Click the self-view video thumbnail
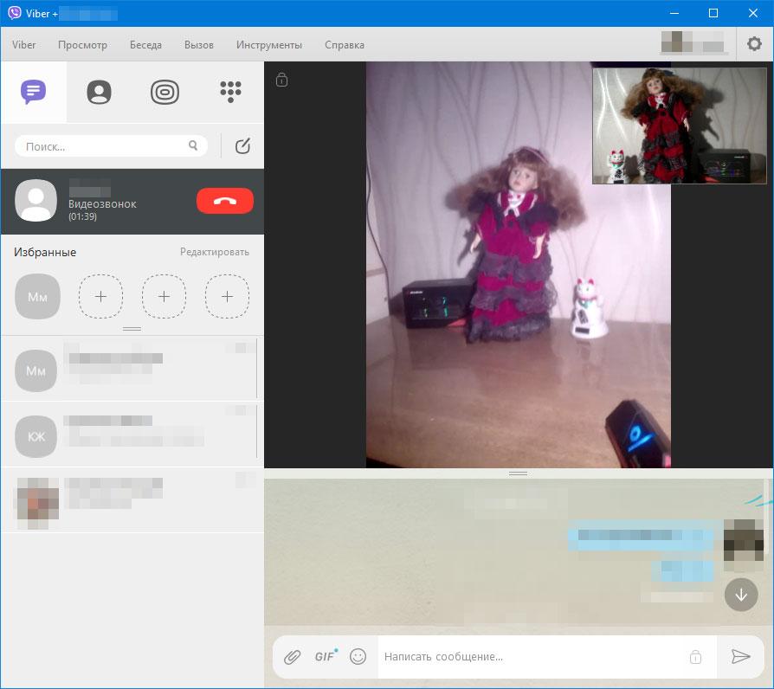The image size is (774, 689). (x=680, y=126)
